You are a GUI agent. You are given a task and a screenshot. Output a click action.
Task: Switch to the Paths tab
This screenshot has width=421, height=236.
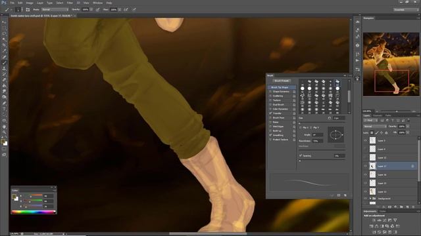(x=388, y=115)
